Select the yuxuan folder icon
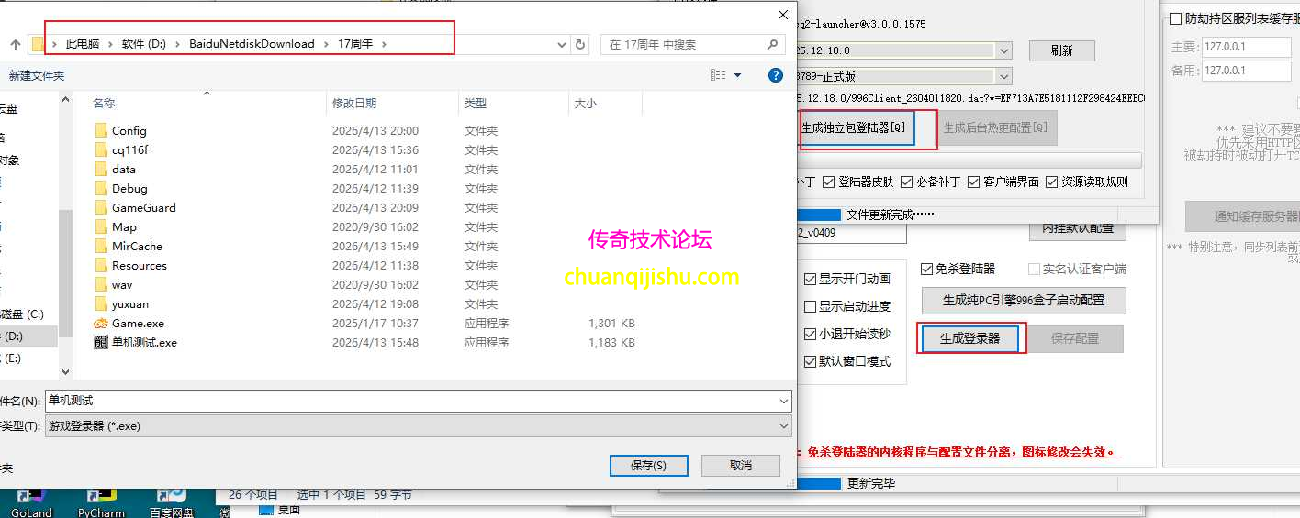Screen dimensions: 1300x518 (x=101, y=303)
